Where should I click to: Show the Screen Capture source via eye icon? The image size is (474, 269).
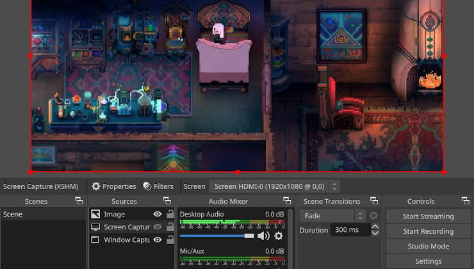pyautogui.click(x=158, y=227)
